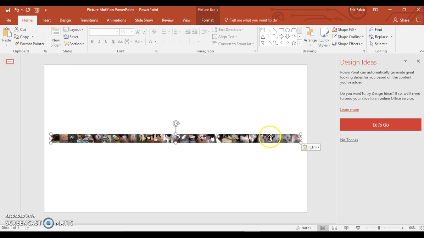
Task: Click the Share button
Action: 401,20
